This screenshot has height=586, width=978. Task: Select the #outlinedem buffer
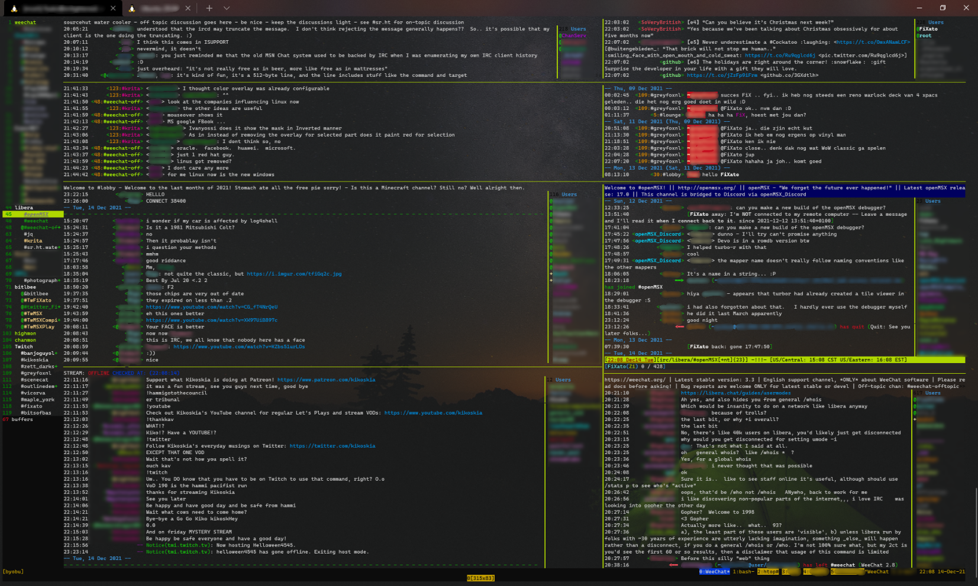pos(39,386)
